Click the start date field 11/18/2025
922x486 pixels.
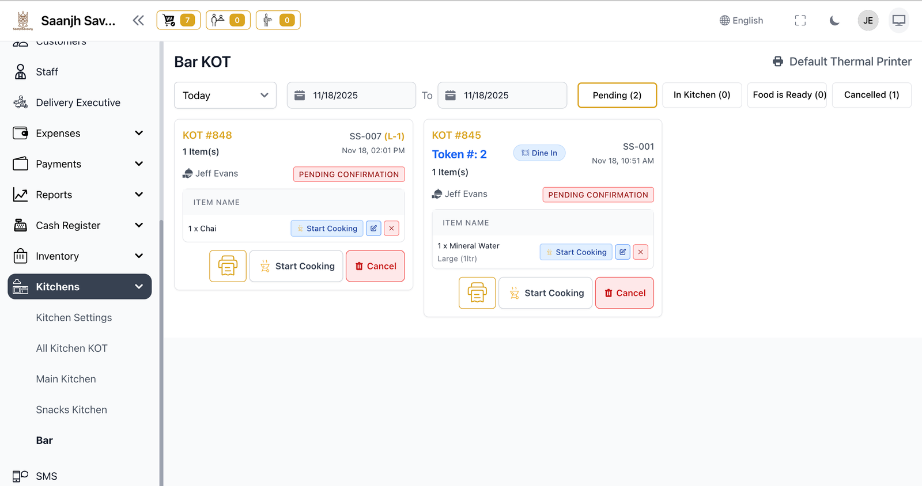click(351, 96)
